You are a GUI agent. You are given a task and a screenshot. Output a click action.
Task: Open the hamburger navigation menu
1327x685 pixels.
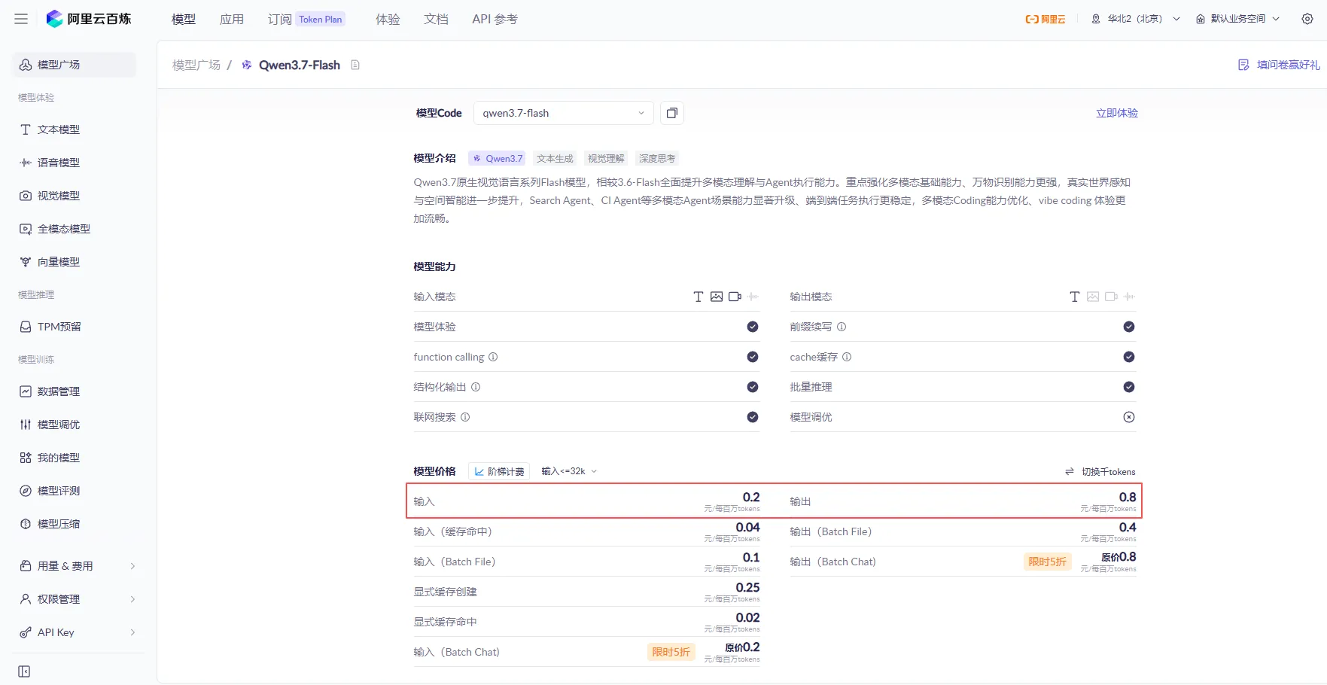(x=21, y=19)
